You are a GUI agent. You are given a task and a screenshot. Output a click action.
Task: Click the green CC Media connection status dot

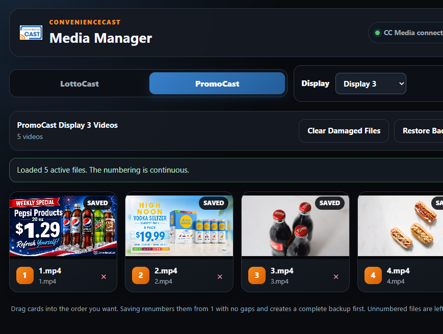click(377, 33)
